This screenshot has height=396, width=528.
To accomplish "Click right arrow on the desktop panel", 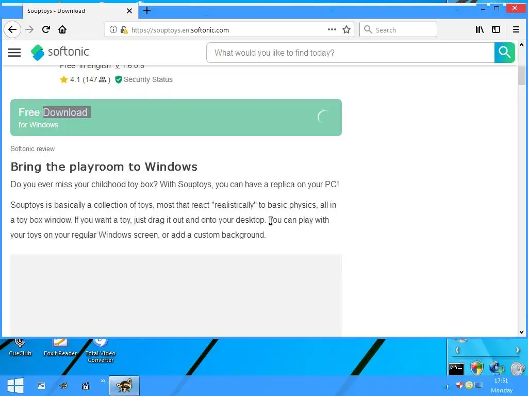I will tap(518, 350).
